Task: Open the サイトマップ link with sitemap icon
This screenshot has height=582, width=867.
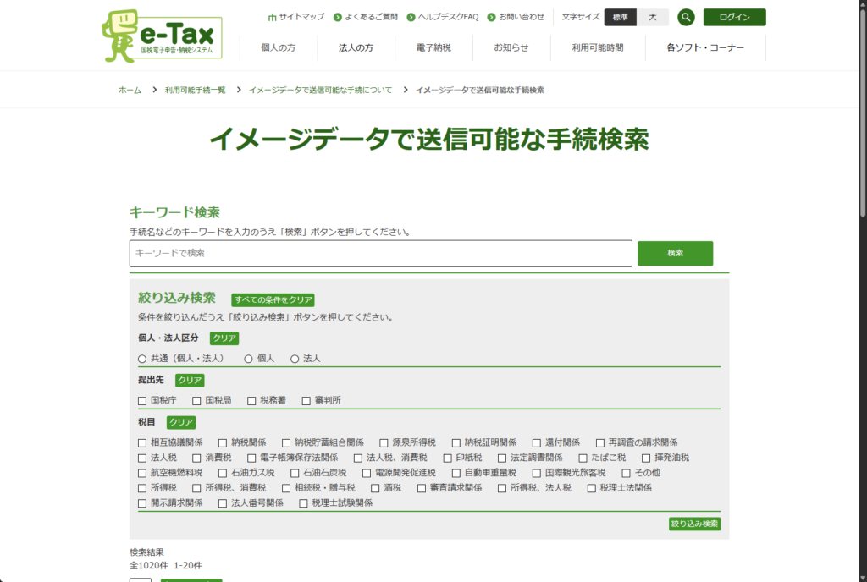Action: click(295, 17)
